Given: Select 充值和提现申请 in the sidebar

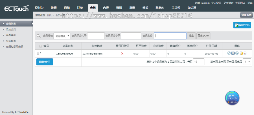Looking at the screenshot, I should [x=15, y=47].
